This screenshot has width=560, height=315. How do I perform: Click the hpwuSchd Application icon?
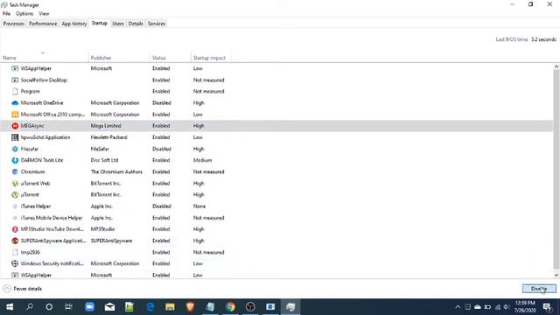coord(15,137)
